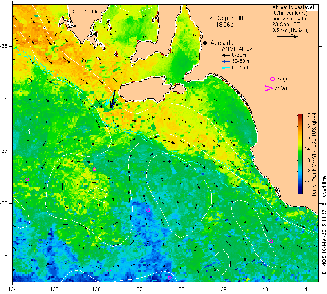
Task: Click the '0.5m/s (1kt 24h)' text
Action: [x=290, y=30]
